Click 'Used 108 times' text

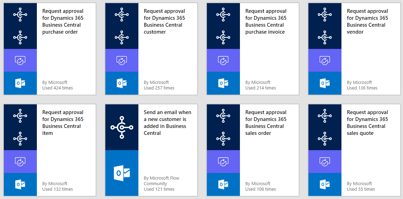click(261, 189)
